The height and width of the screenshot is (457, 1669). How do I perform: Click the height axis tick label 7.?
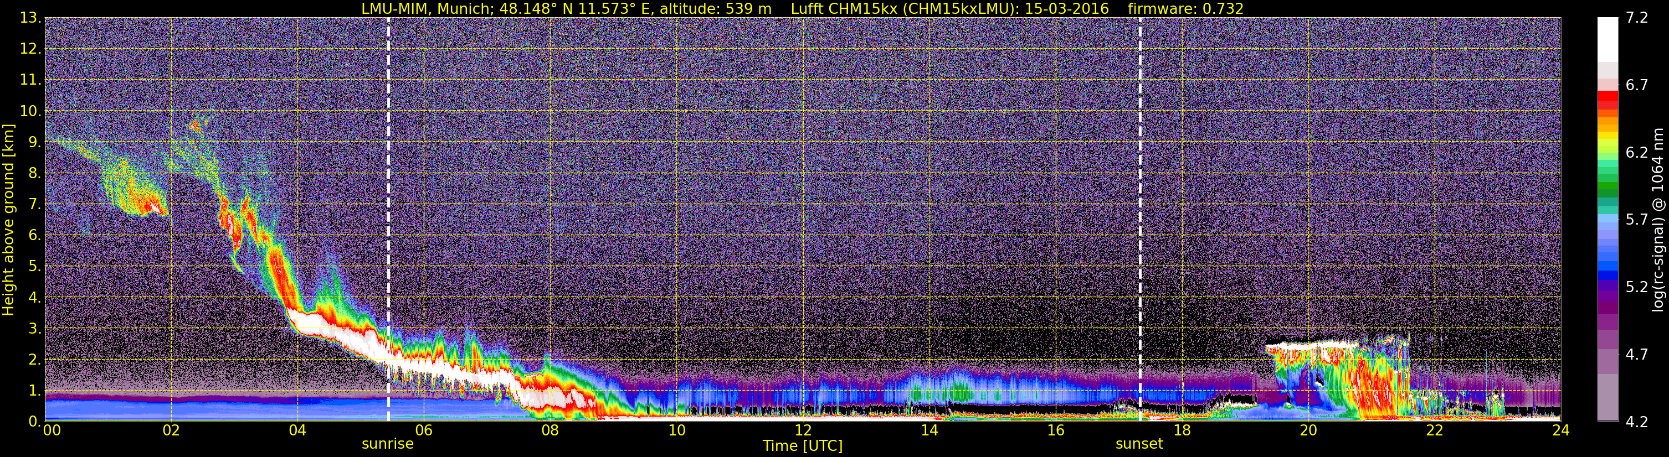[x=35, y=204]
